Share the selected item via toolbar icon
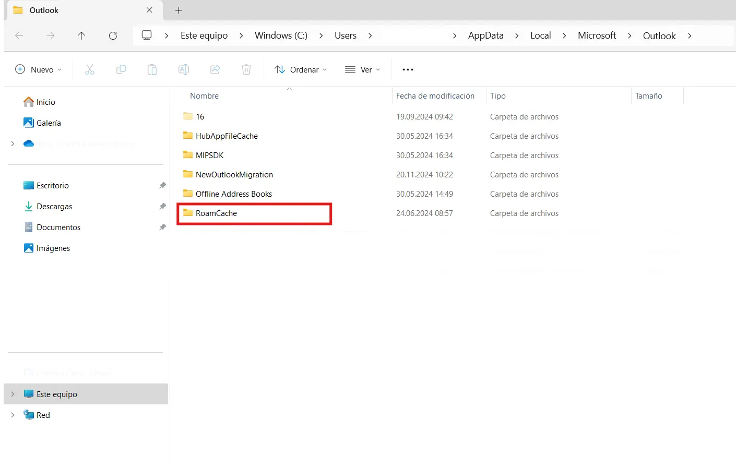 [x=215, y=69]
